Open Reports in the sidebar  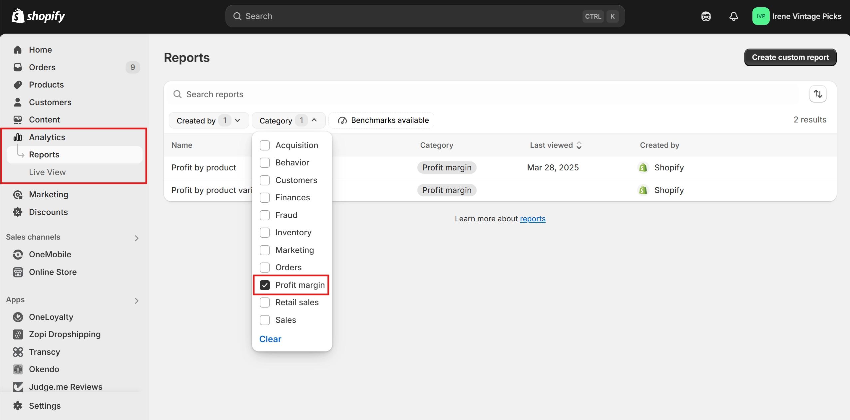pyautogui.click(x=75, y=155)
